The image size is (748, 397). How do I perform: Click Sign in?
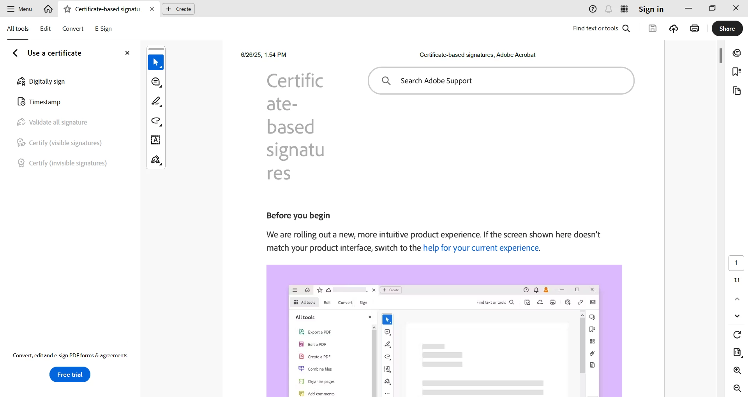click(651, 9)
